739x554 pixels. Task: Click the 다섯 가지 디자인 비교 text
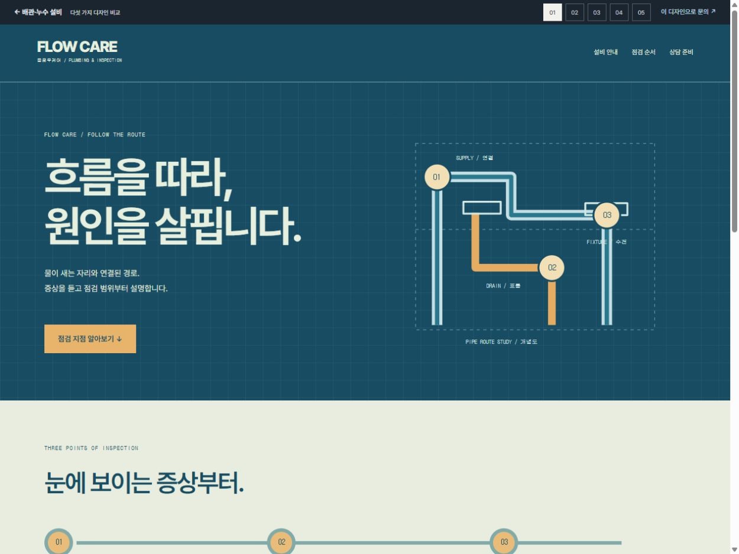tap(95, 12)
